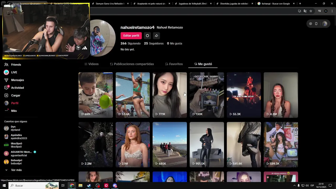Open the Cargar upload option

[15, 96]
